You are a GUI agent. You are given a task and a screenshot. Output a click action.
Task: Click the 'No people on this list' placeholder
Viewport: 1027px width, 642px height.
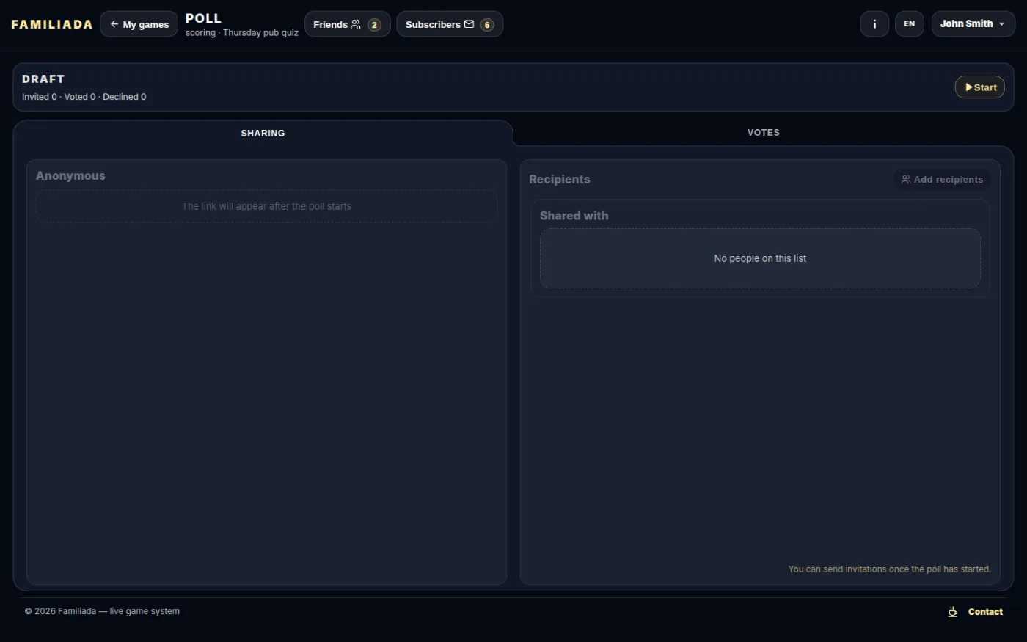click(760, 258)
